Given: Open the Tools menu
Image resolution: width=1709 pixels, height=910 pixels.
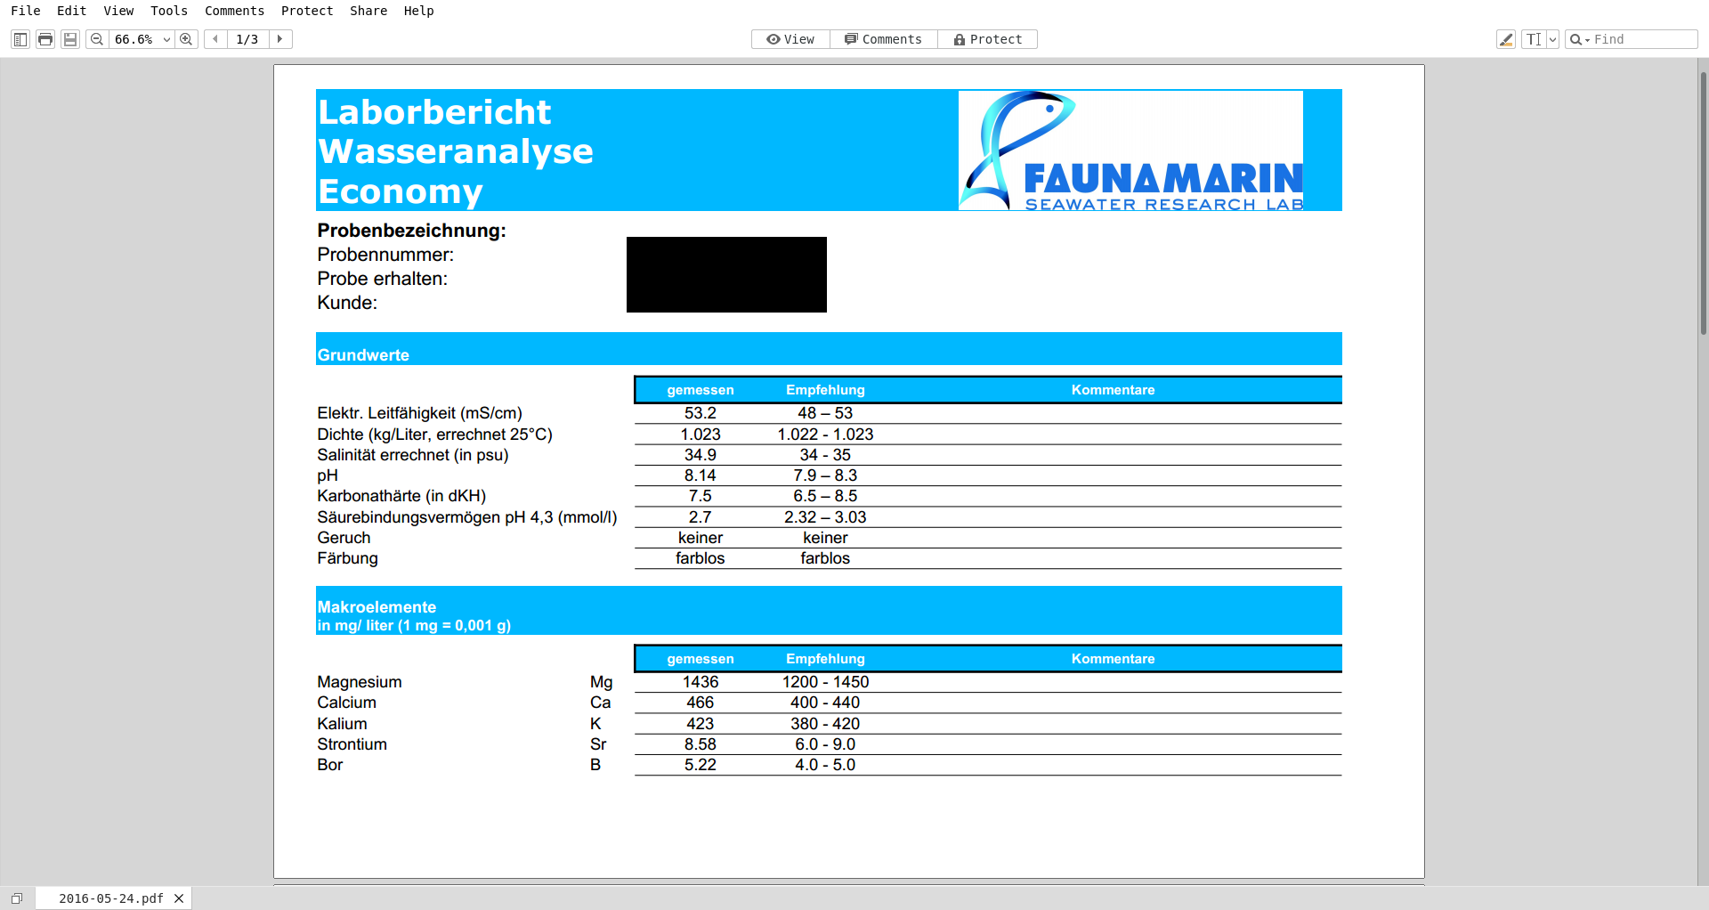Looking at the screenshot, I should pyautogui.click(x=168, y=11).
